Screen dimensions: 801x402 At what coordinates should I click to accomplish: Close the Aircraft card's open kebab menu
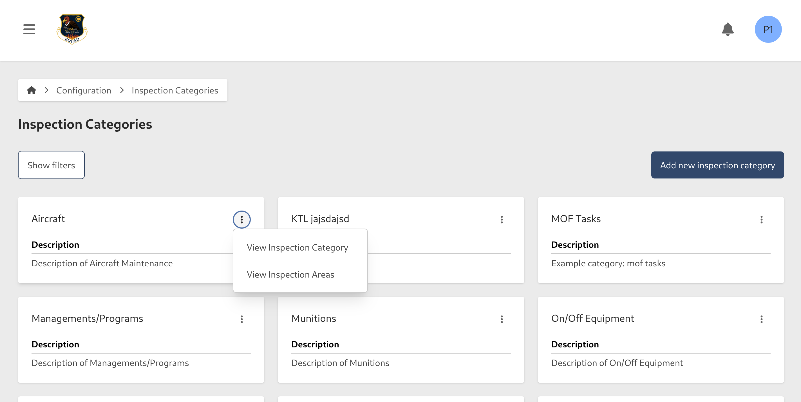241,220
